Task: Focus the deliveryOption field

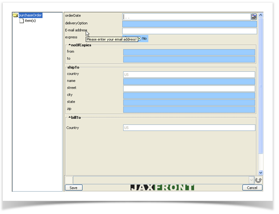Action: point(189,24)
